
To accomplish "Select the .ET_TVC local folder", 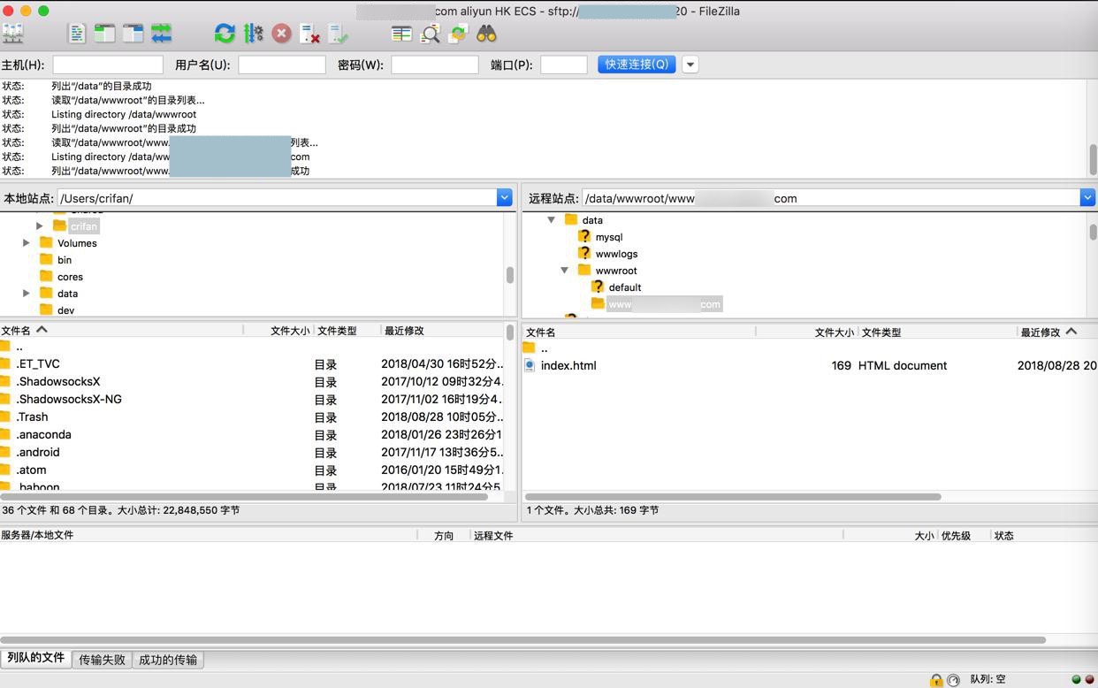I will tap(252, 363).
